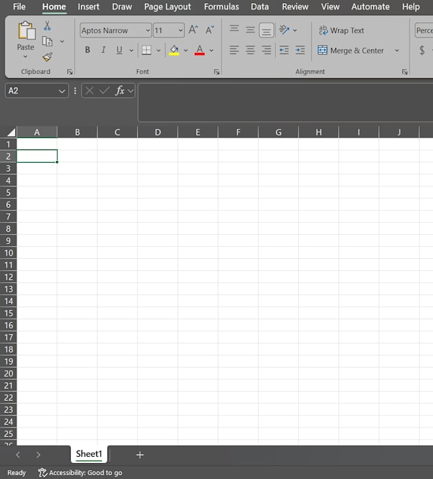Image resolution: width=433 pixels, height=479 pixels.
Task: Open Name Box A2 dropdown
Action: pos(62,91)
